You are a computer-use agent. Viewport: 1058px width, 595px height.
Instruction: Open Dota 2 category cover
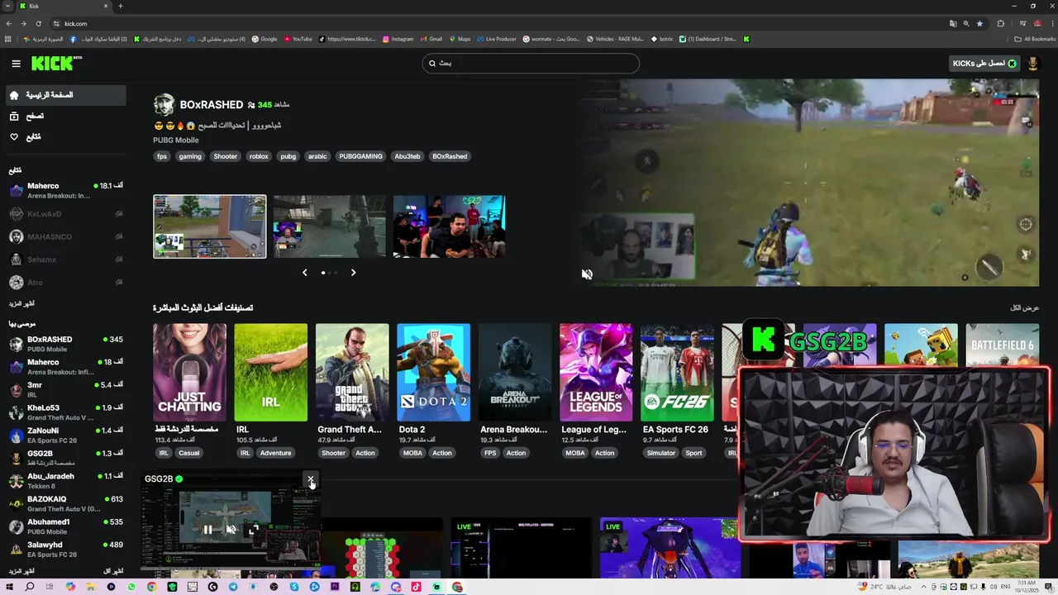click(433, 372)
